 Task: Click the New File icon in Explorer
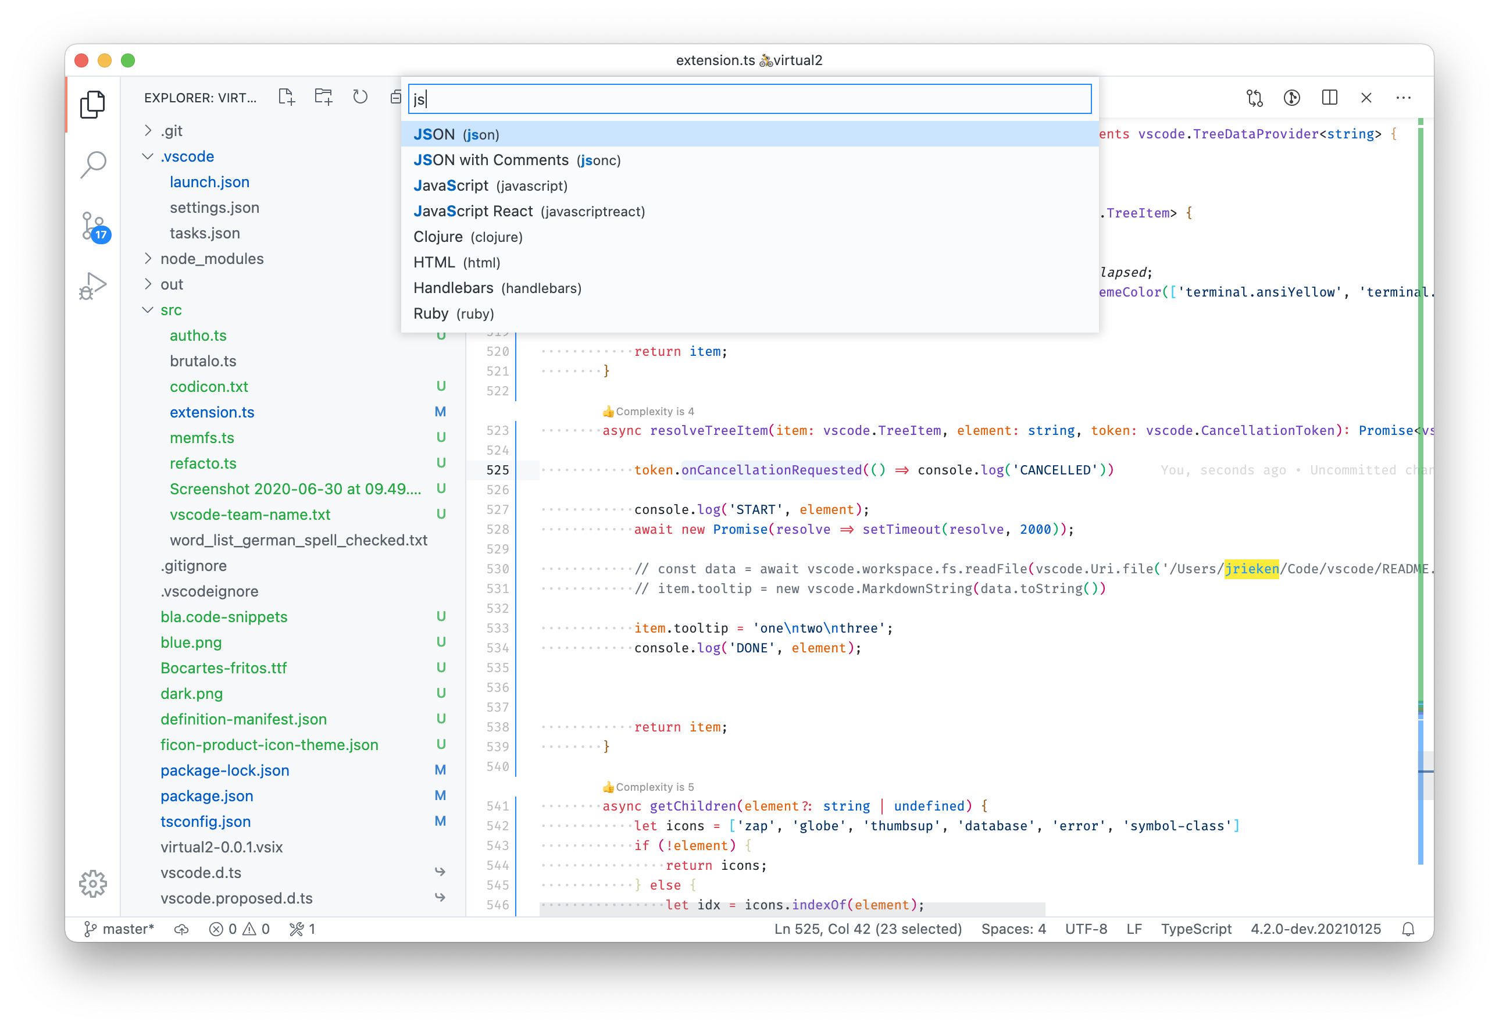coord(287,96)
